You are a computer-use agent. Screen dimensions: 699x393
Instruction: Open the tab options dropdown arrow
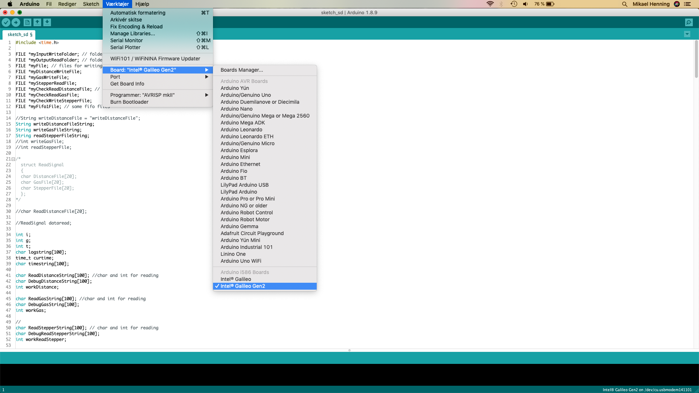pyautogui.click(x=687, y=34)
